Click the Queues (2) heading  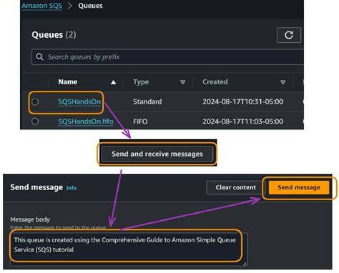pos(54,35)
